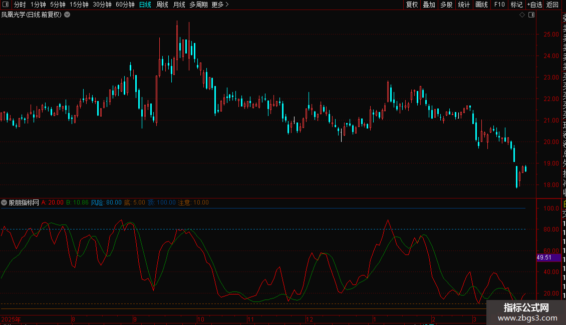Click the left panel toggle icon at top-left
This screenshot has height=325, width=566.
(x=5, y=4)
